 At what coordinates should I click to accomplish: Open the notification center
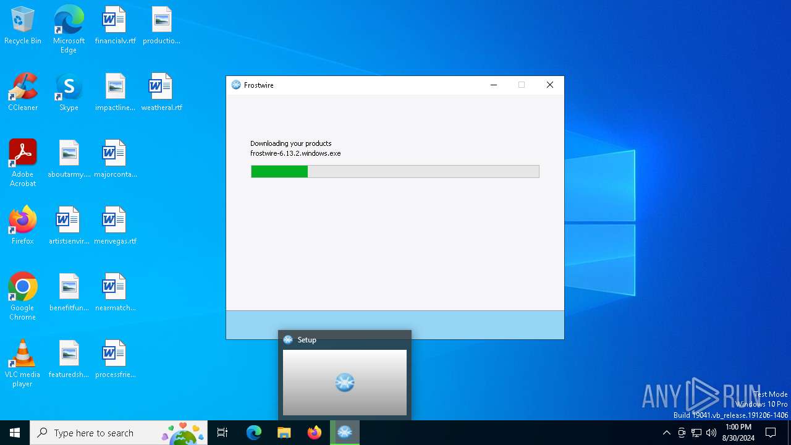pyautogui.click(x=771, y=433)
